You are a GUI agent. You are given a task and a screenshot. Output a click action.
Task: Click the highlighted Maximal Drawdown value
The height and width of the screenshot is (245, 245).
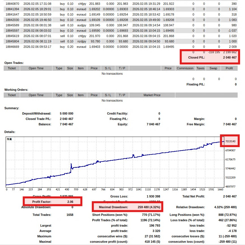pos(148,207)
